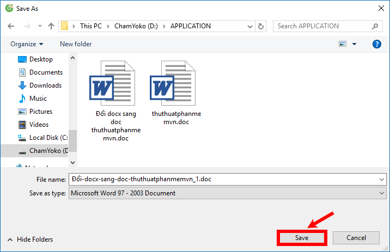Viewport: 390px width, 252px height.
Task: Click the Documents page icon
Action: point(22,72)
